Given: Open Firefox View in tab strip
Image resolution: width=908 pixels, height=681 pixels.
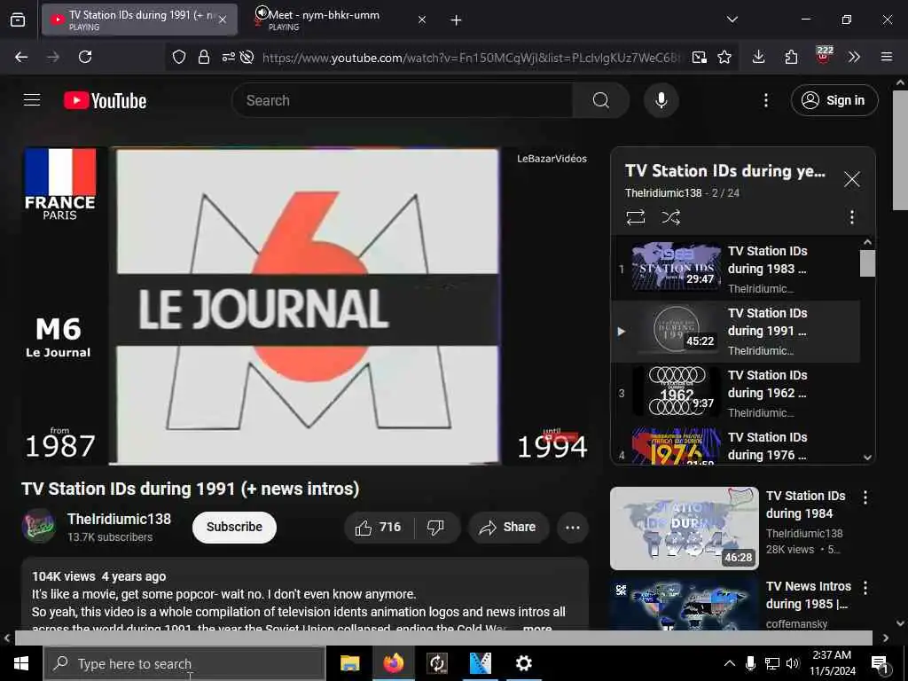Looking at the screenshot, I should [x=18, y=20].
